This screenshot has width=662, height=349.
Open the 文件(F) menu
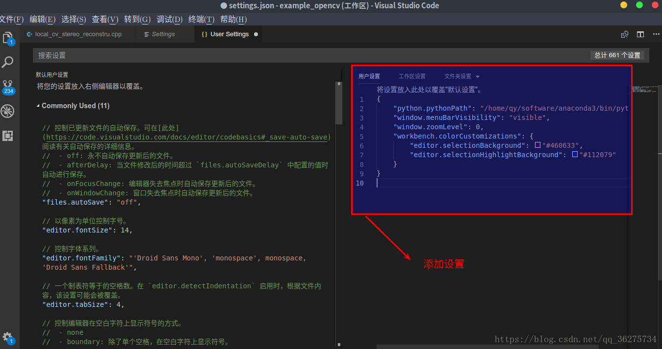click(12, 20)
